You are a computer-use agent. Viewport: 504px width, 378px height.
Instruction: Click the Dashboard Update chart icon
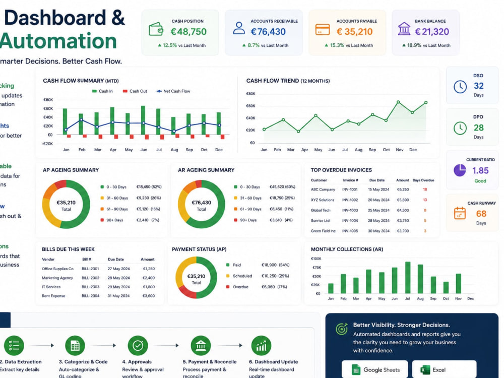(261, 346)
